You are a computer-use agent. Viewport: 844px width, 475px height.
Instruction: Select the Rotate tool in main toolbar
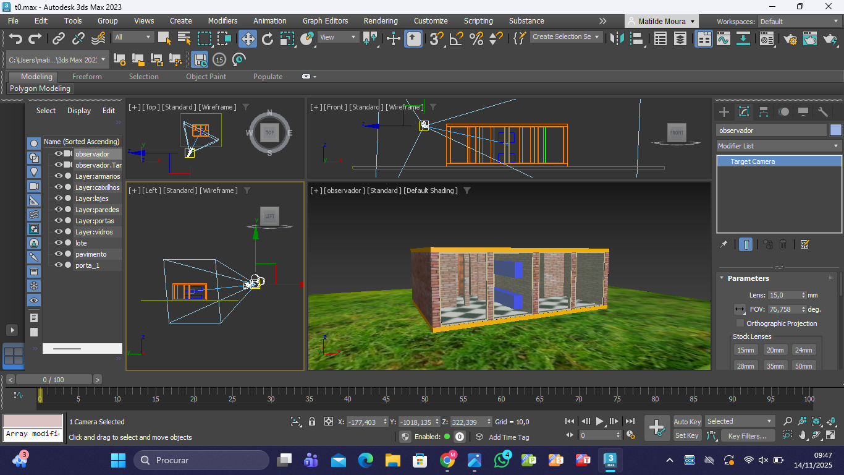(268, 39)
